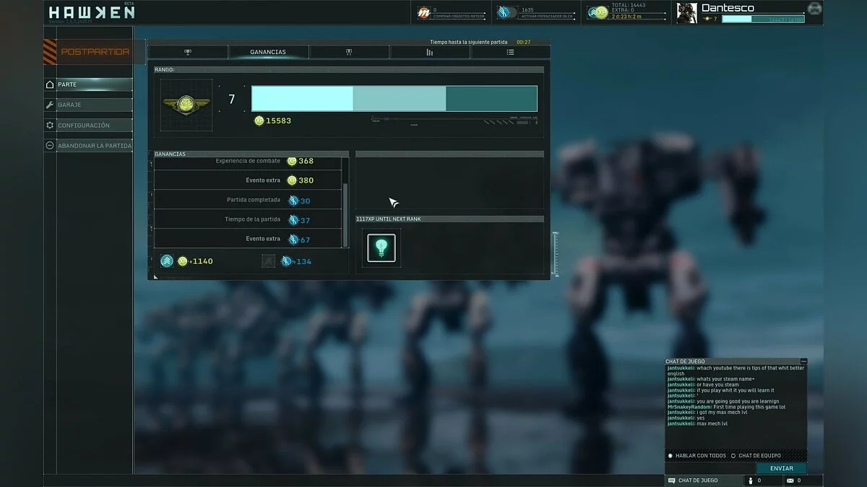This screenshot has height=487, width=867.
Task: Select the lightbulb reward icon below next rank
Action: 380,247
